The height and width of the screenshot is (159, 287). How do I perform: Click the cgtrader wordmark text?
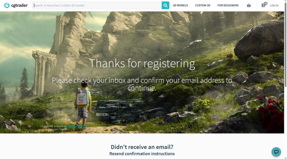coord(19,6)
